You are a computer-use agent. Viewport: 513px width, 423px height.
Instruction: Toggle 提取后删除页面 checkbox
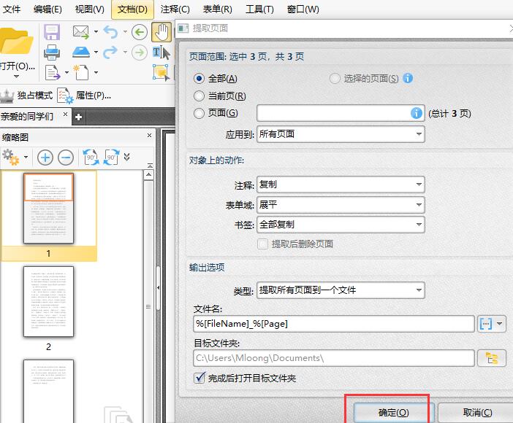tap(263, 244)
